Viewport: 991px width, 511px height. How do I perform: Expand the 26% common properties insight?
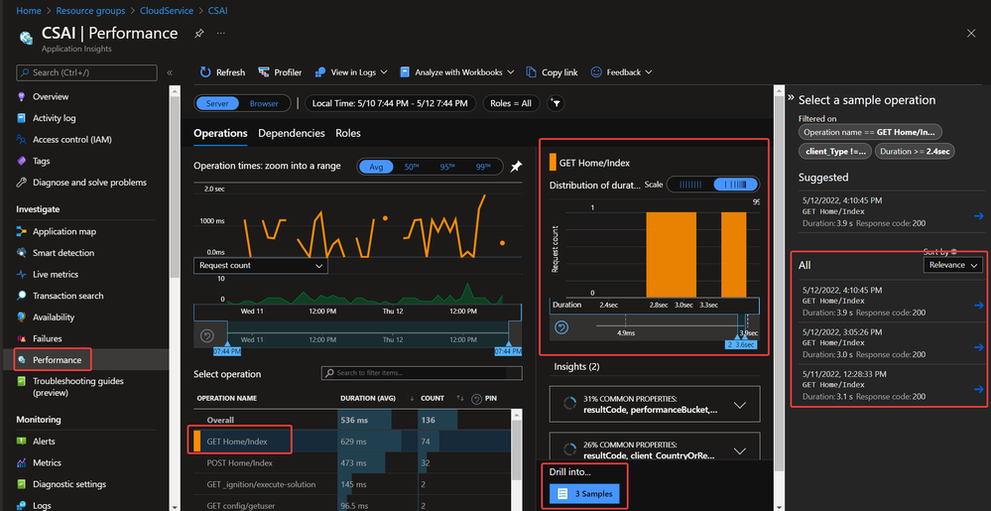coord(655,448)
